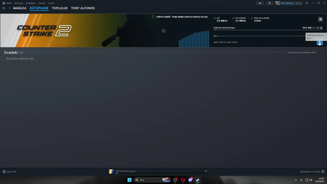Viewport: 327px width, 184px height.
Task: Click the ATÖLYE İÇERİĞİ - PUBG MOBILE title text
Action: pyautogui.click(x=182, y=17)
